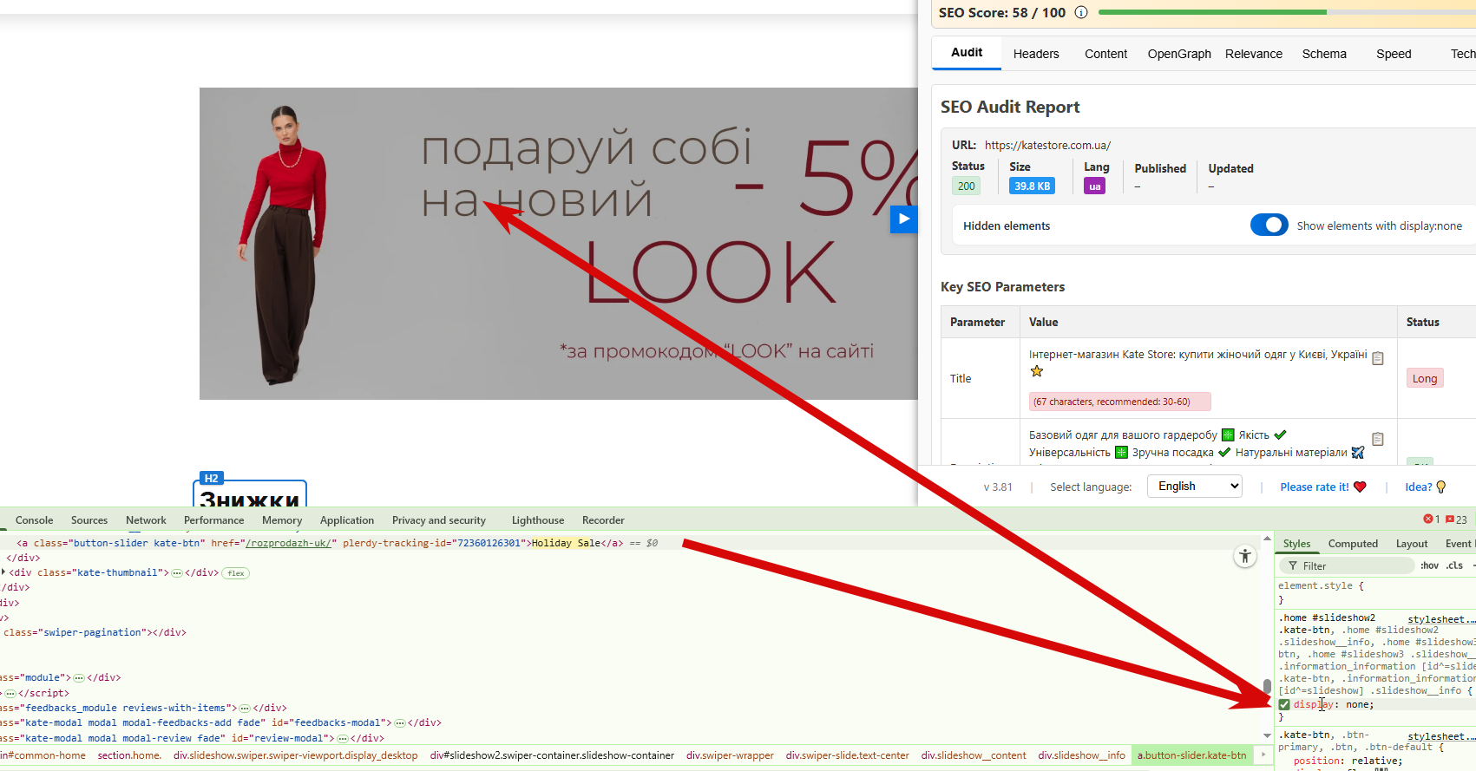Open the Headers tab

point(1036,54)
